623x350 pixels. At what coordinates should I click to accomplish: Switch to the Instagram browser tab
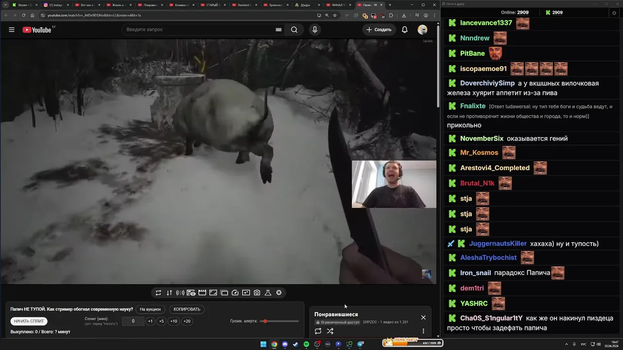click(x=57, y=5)
